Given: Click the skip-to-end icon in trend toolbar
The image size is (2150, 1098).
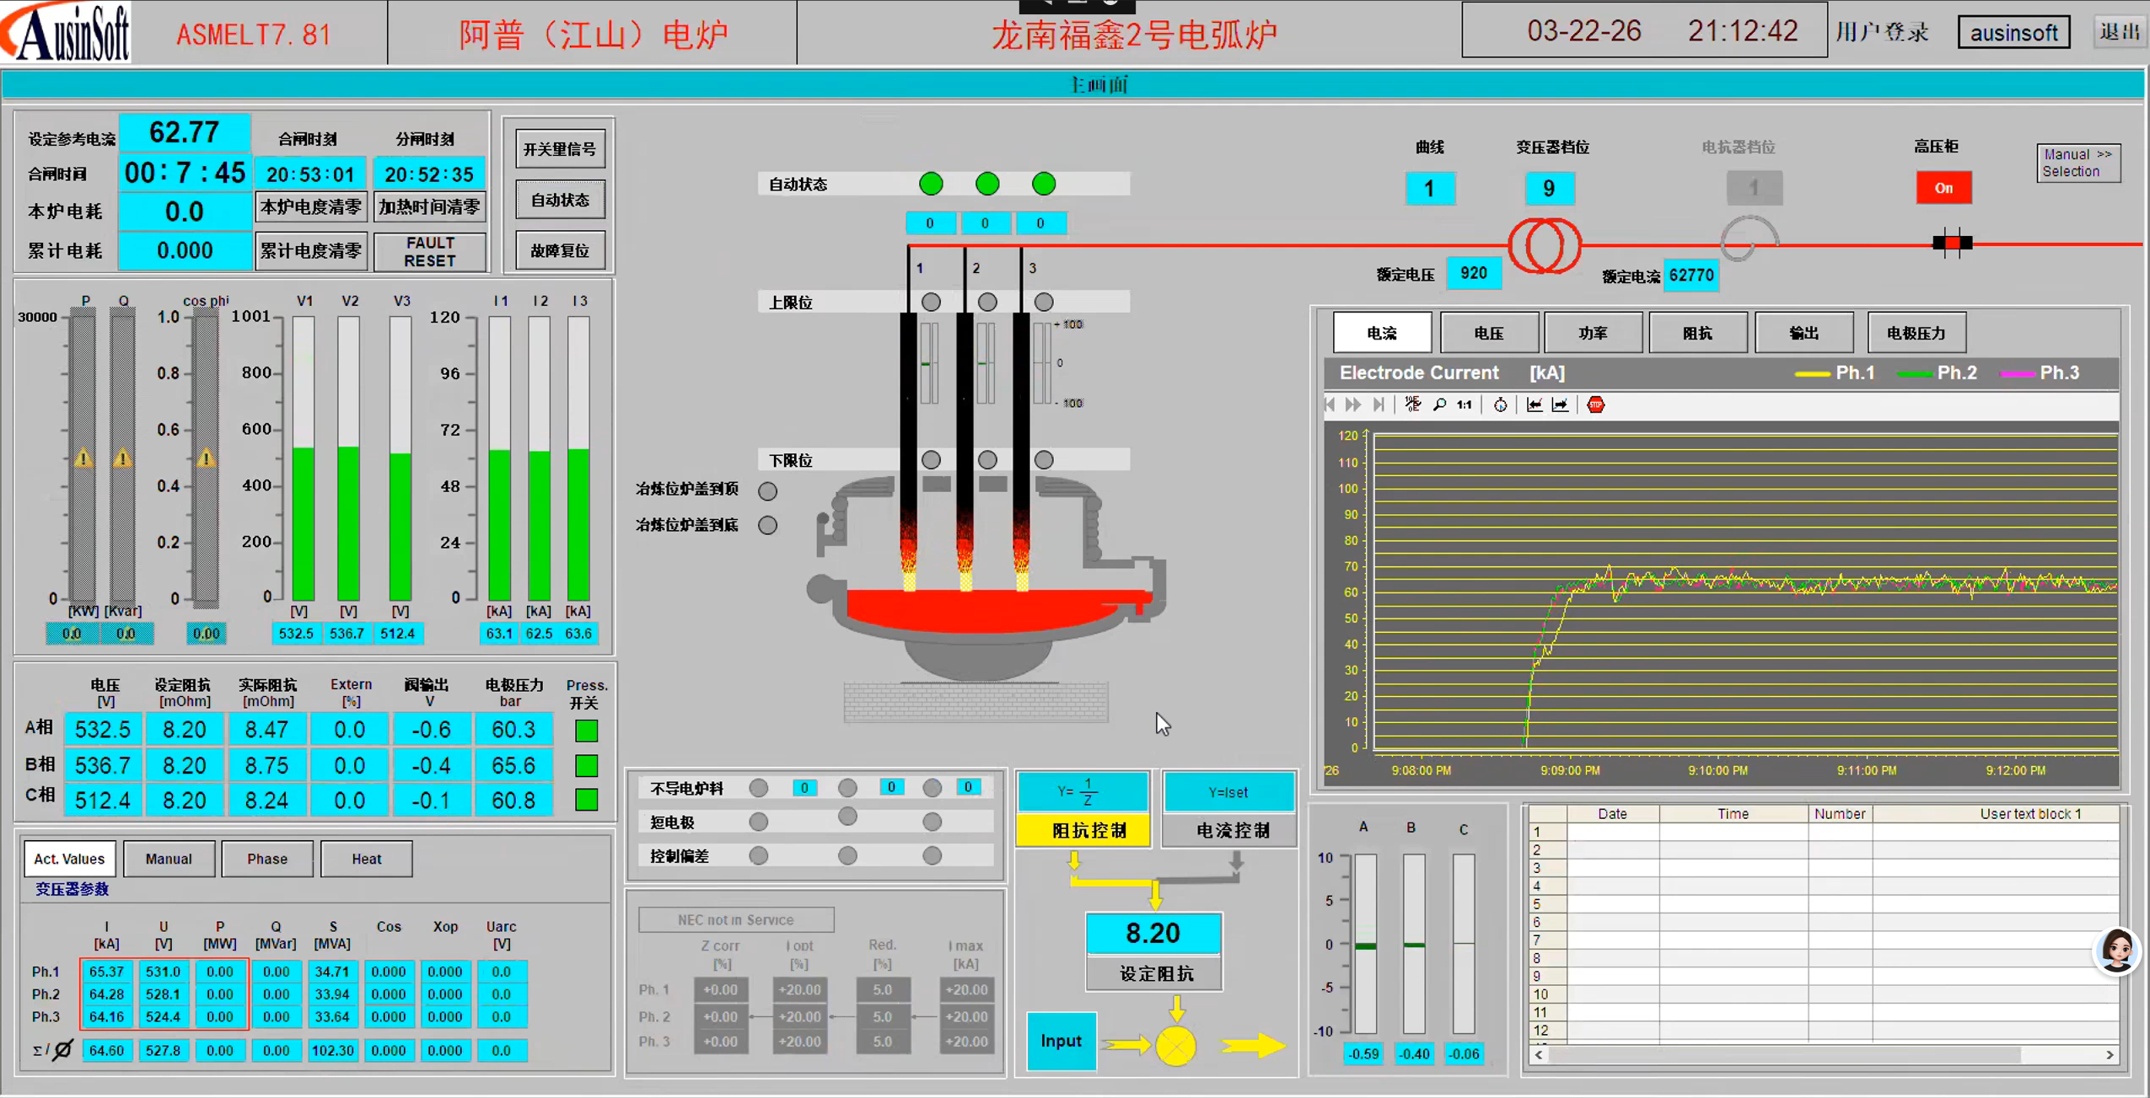Looking at the screenshot, I should click(1379, 405).
